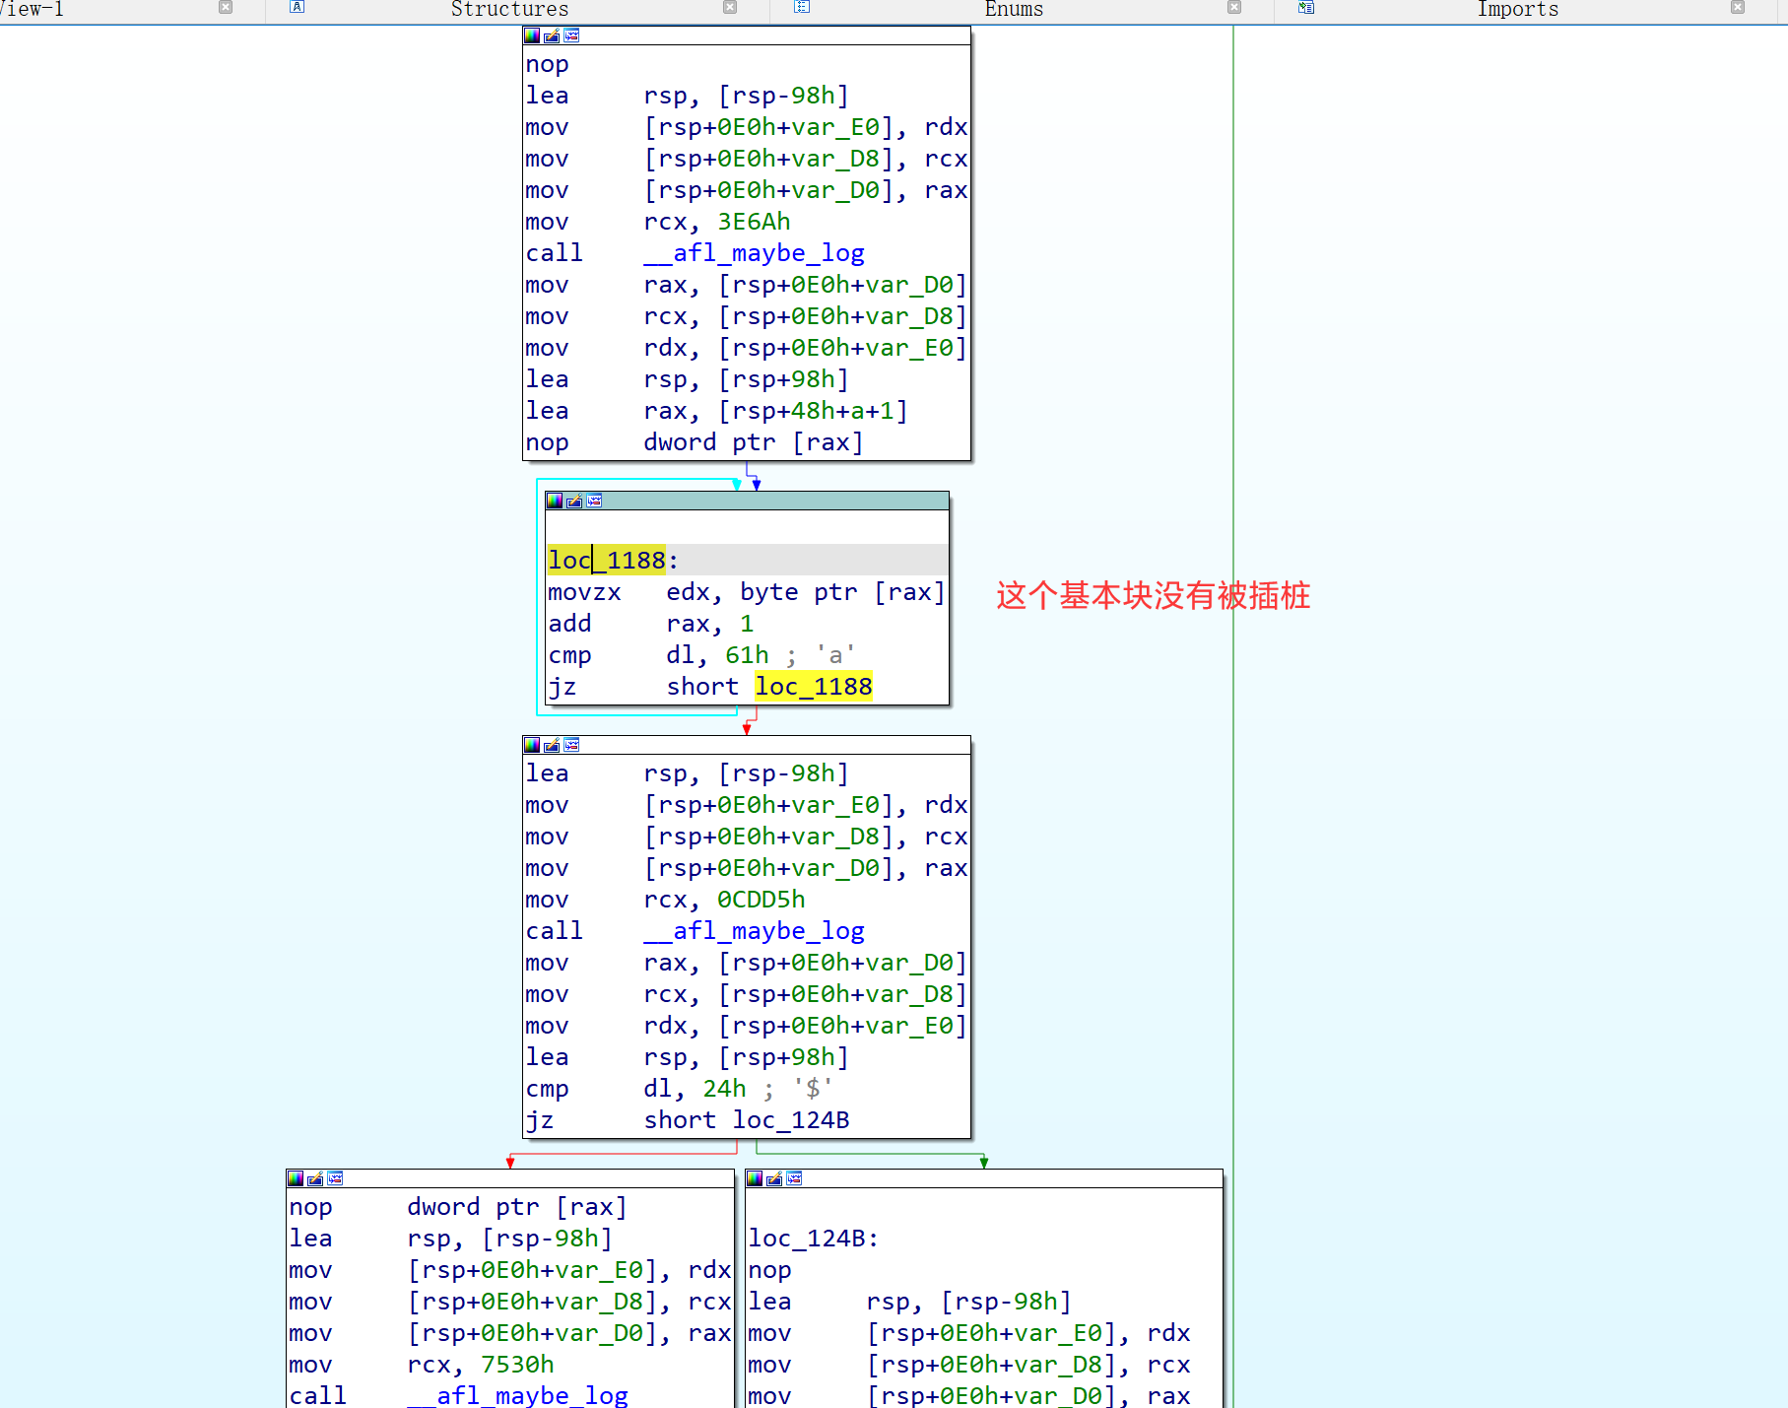Viewport: 1788px width, 1408px height.
Task: Click the third header icon on the top graph node
Action: pyautogui.click(x=571, y=35)
